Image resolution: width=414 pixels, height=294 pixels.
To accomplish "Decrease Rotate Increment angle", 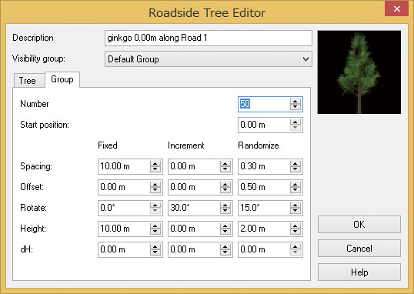I will pyautogui.click(x=225, y=211).
